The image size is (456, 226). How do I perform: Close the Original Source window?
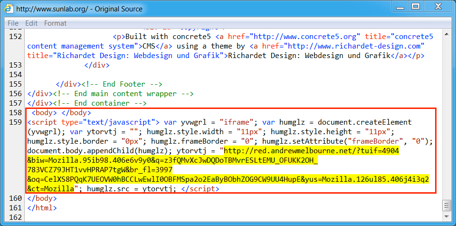pos(438,6)
